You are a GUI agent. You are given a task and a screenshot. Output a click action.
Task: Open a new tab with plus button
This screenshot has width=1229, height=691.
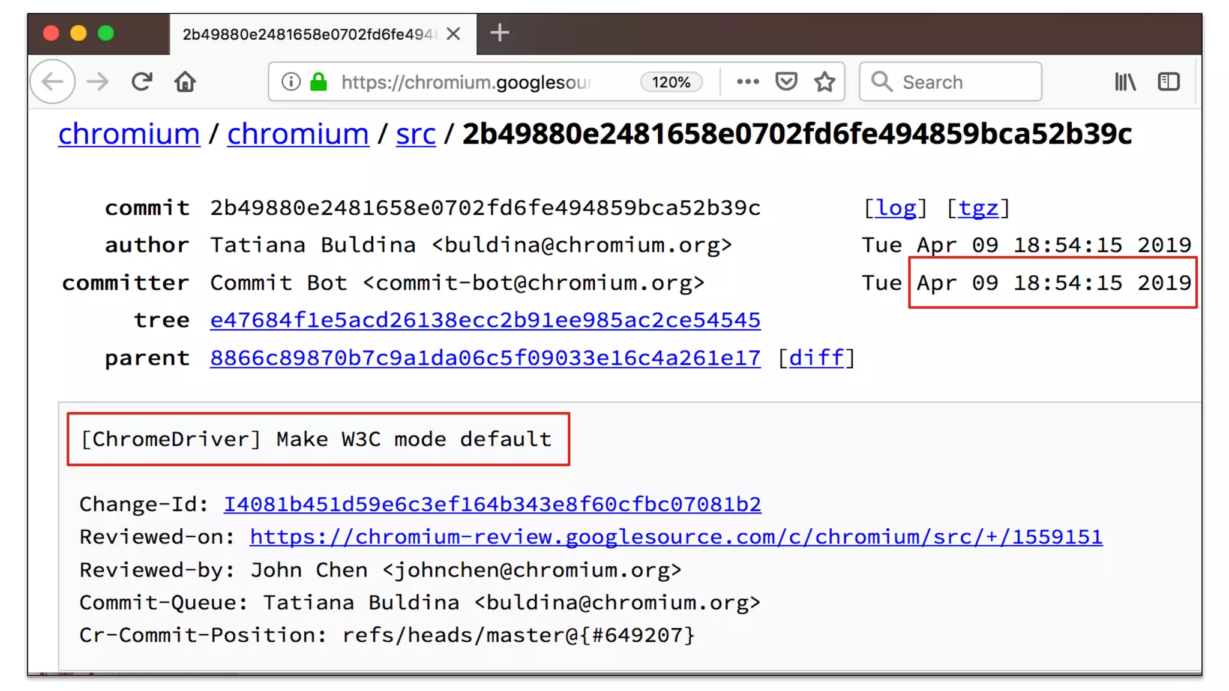click(x=499, y=33)
